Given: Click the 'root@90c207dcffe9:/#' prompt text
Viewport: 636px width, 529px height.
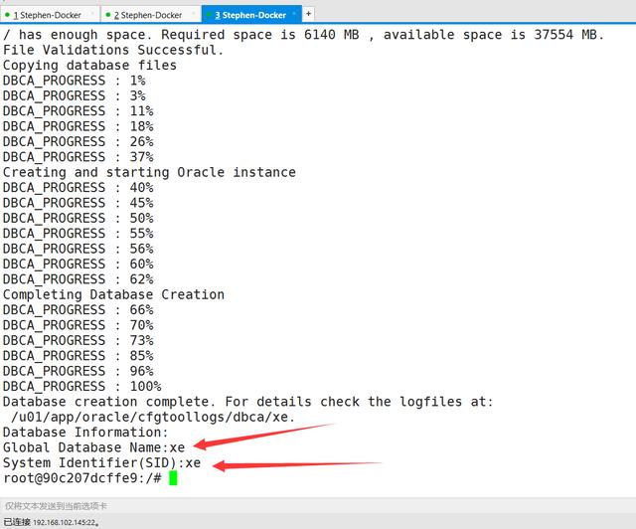Looking at the screenshot, I should [x=82, y=478].
